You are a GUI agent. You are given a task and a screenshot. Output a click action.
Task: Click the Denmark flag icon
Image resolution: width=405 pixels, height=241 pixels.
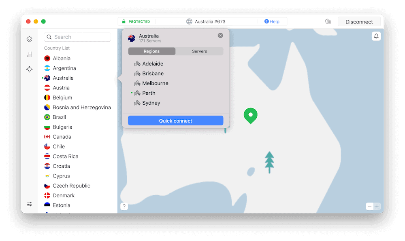click(x=47, y=196)
